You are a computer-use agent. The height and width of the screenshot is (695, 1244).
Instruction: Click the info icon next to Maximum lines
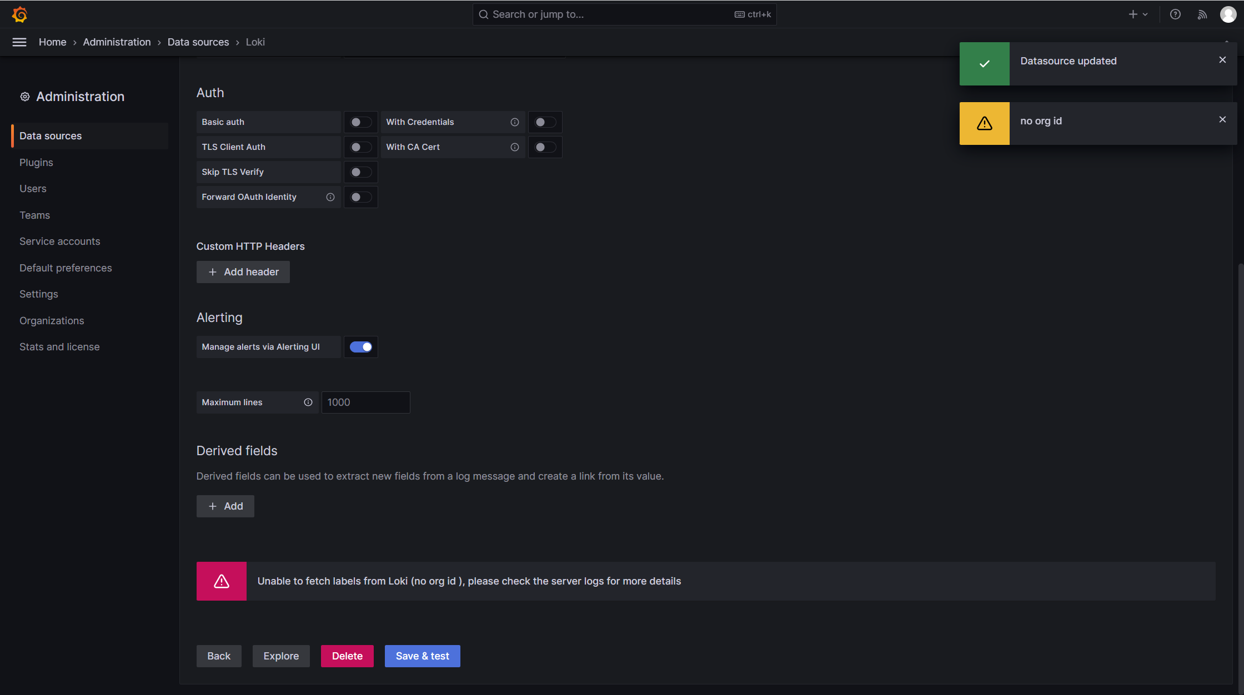click(308, 402)
